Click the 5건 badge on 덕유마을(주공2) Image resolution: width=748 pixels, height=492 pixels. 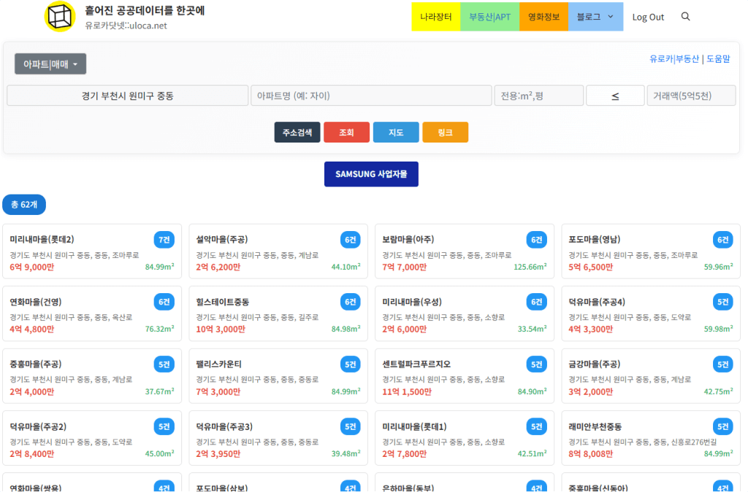(x=164, y=426)
